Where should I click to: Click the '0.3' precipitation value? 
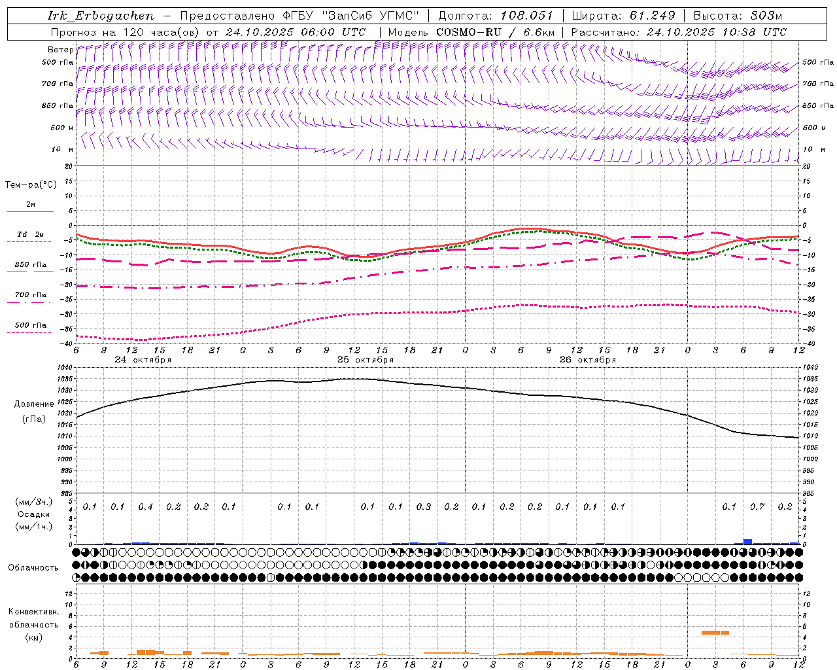point(424,507)
